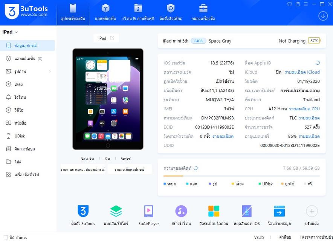Click the แอพพลิเคชั่น (0) sidebar icon

pyautogui.click(x=8, y=58)
